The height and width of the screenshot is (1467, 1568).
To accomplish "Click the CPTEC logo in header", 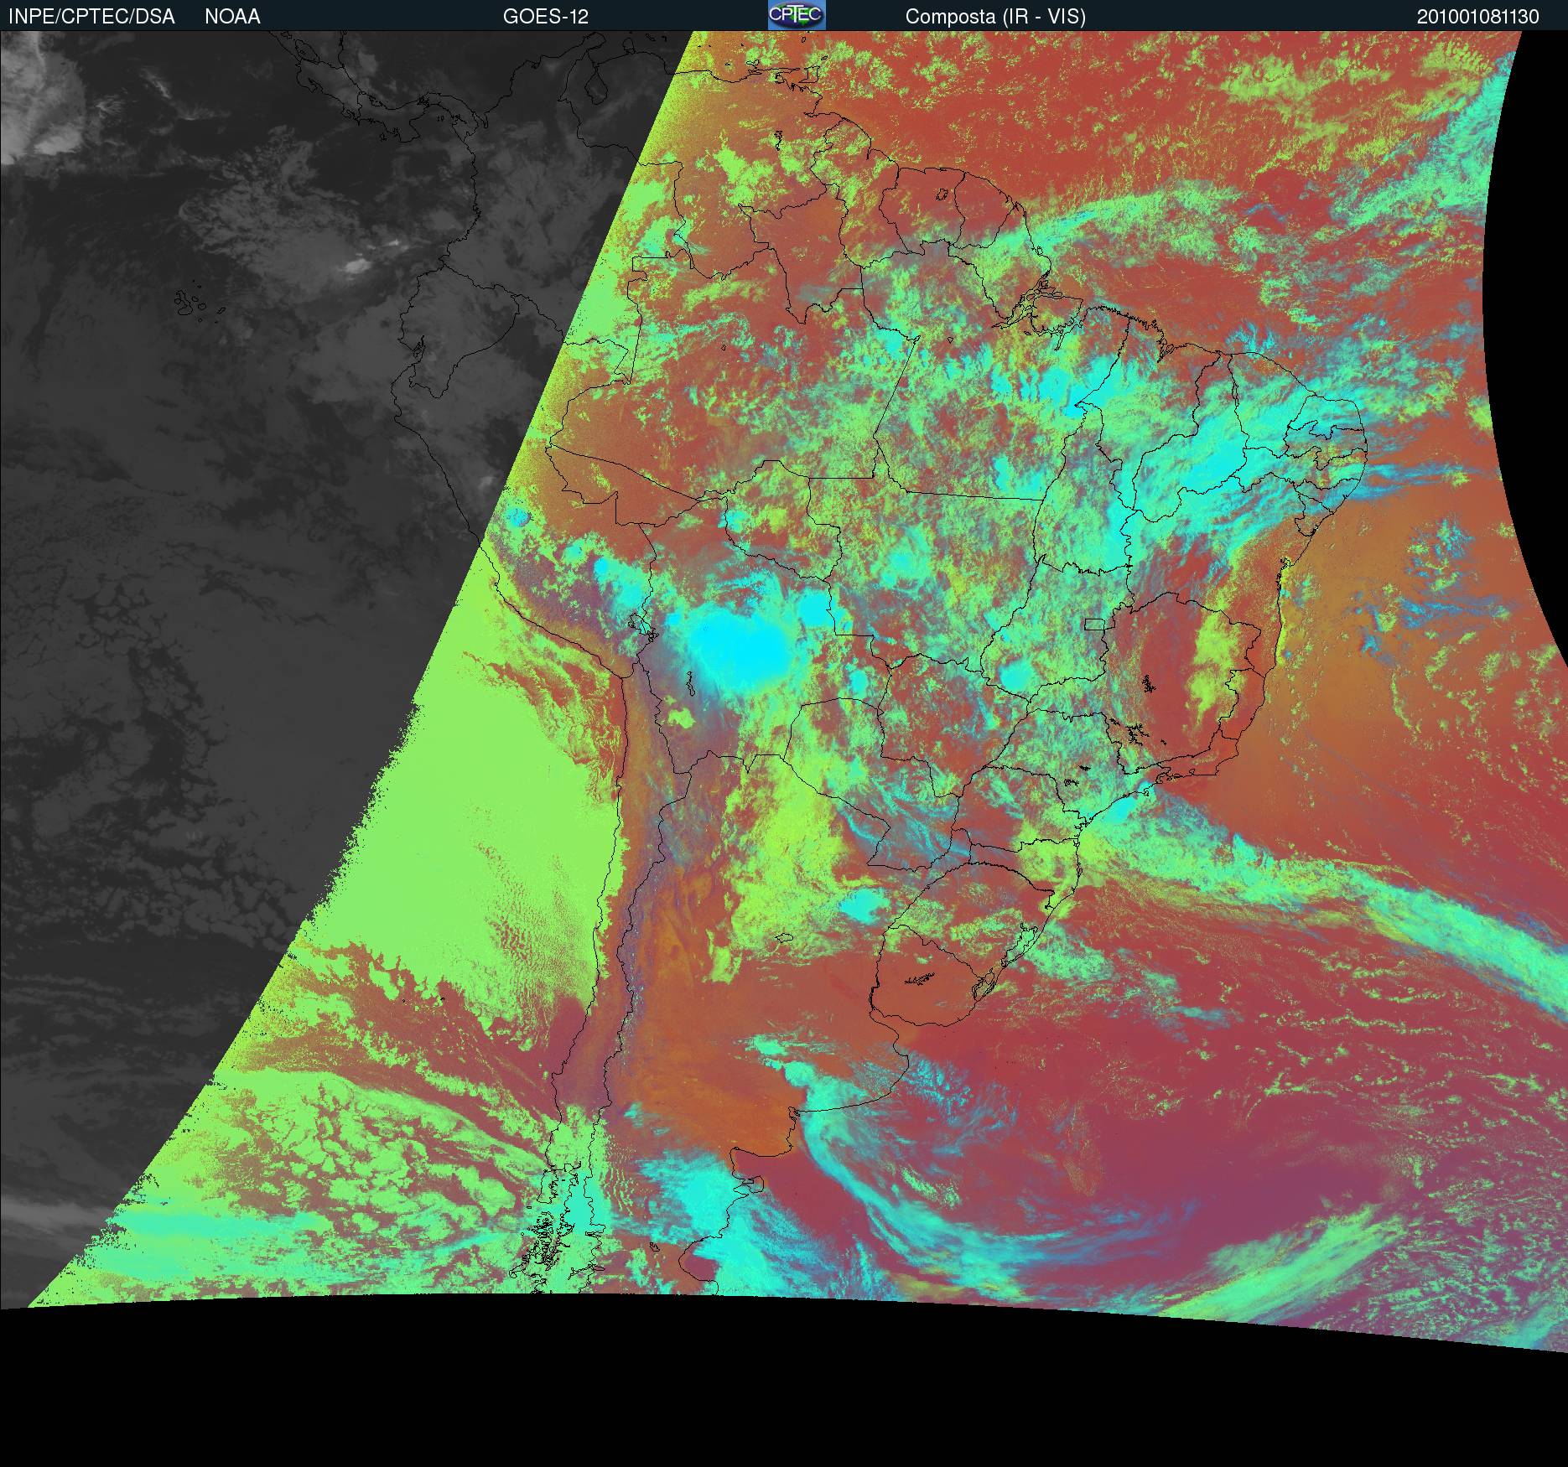I will point(797,15).
